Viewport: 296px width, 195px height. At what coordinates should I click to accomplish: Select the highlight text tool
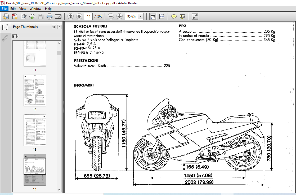point(182,16)
